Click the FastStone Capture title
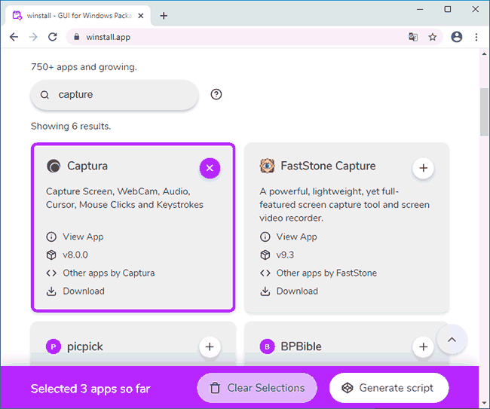 328,166
